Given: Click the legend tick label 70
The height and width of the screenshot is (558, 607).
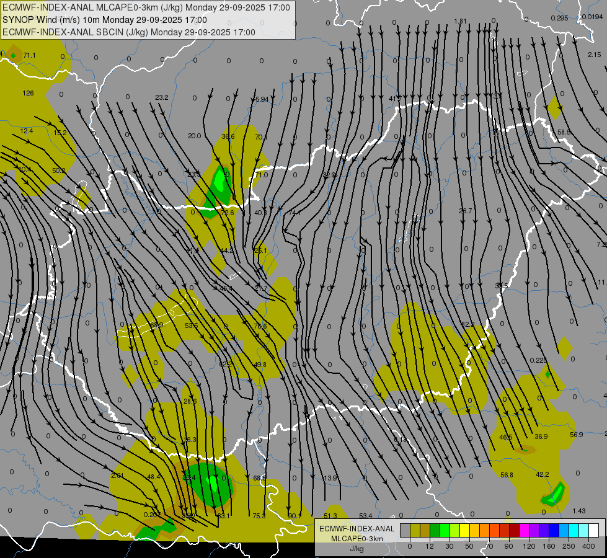Looking at the screenshot, I should [489, 546].
